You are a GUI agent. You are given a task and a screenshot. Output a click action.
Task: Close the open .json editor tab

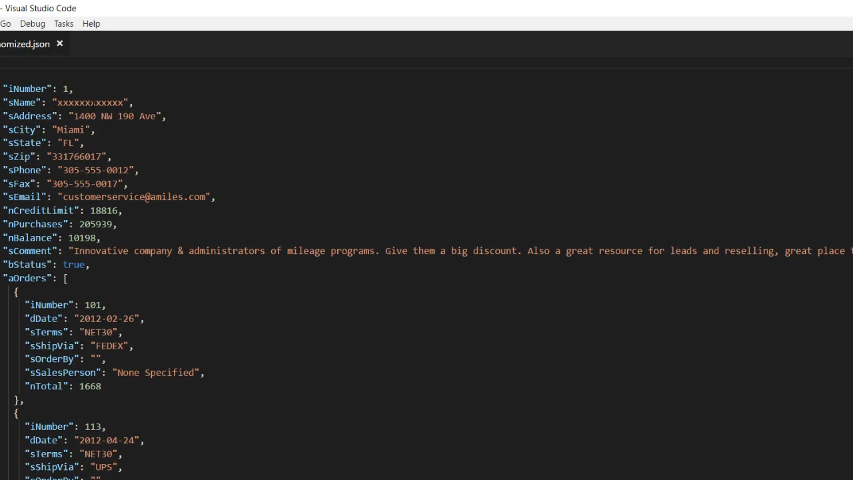tap(59, 43)
